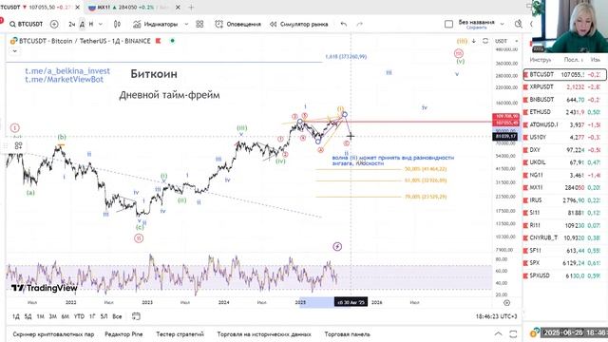Open the object tree icon on chart
608x342 pixels.
coord(18,145)
